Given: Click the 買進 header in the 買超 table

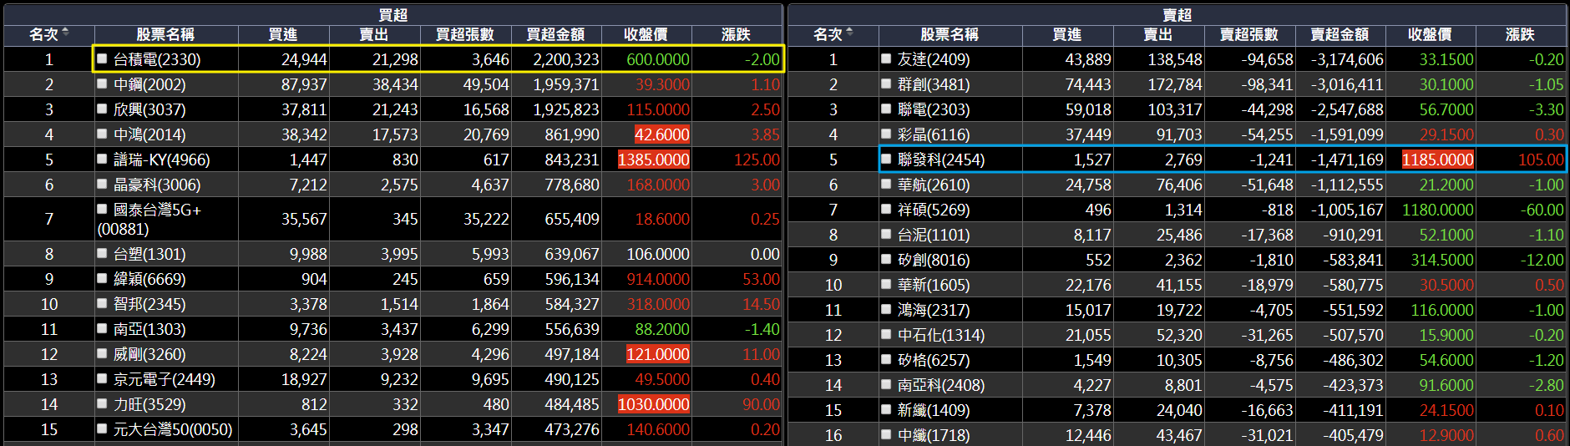Looking at the screenshot, I should tap(283, 34).
